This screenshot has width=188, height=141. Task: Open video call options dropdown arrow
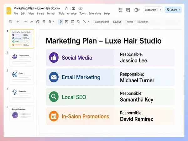click(x=140, y=10)
